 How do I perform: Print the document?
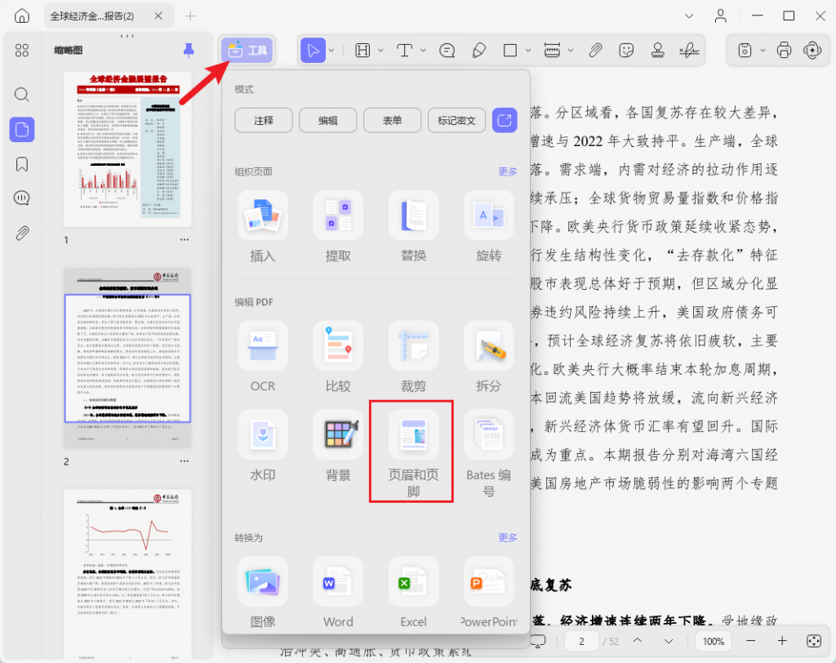pos(785,50)
